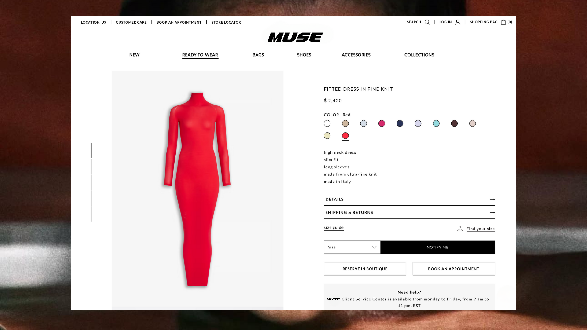587x330 pixels.
Task: Click the search magnifier icon
Action: (427, 22)
